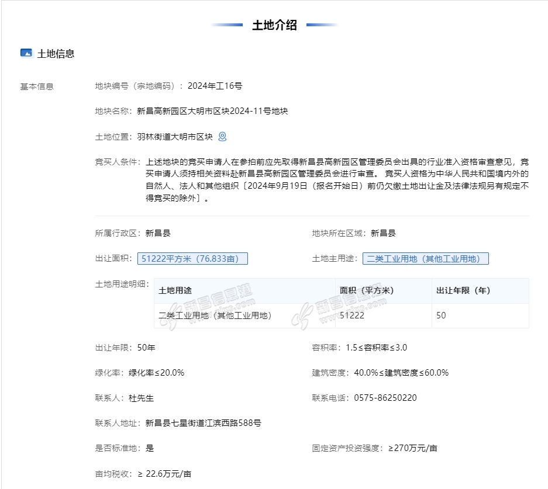Screen dimensions: 548x489
Task: Click the 出让年限（年）table header
Action: (x=463, y=290)
